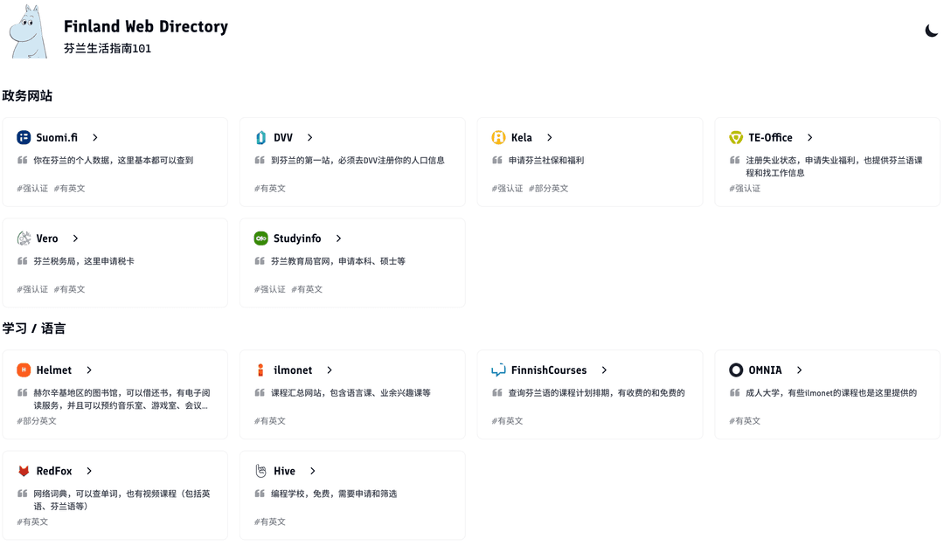The image size is (944, 546).
Task: Open the Helmet library link
Action: (53, 370)
